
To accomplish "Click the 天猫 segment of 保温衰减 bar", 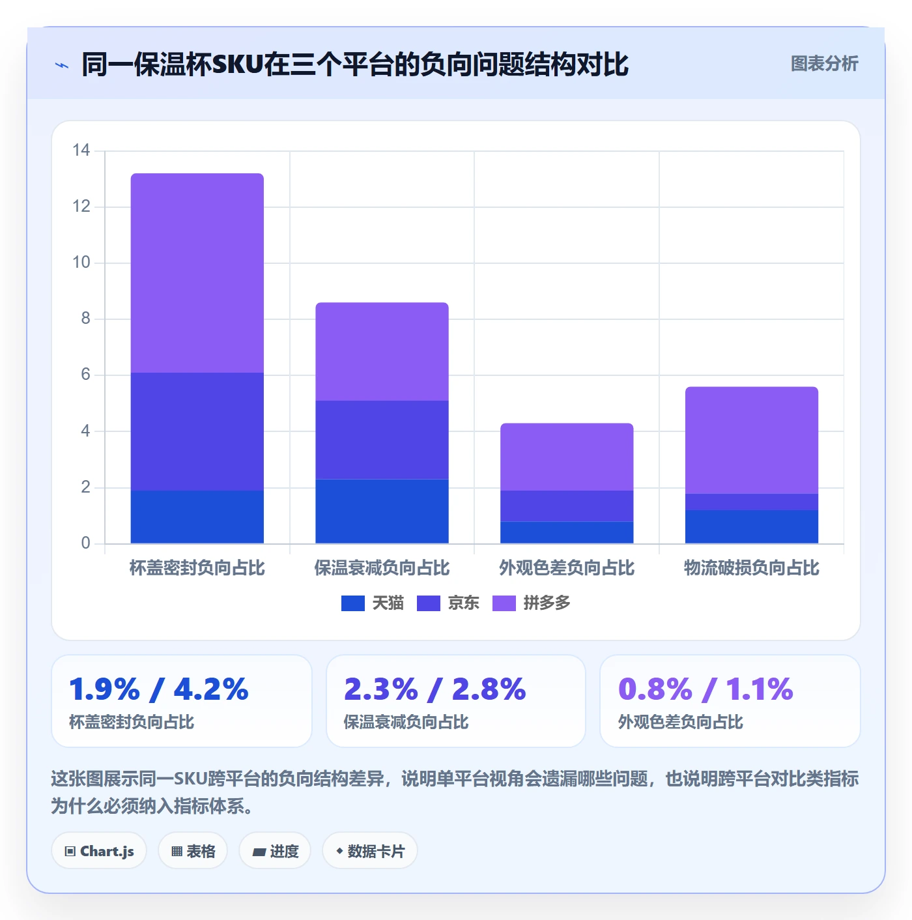I will [382, 511].
